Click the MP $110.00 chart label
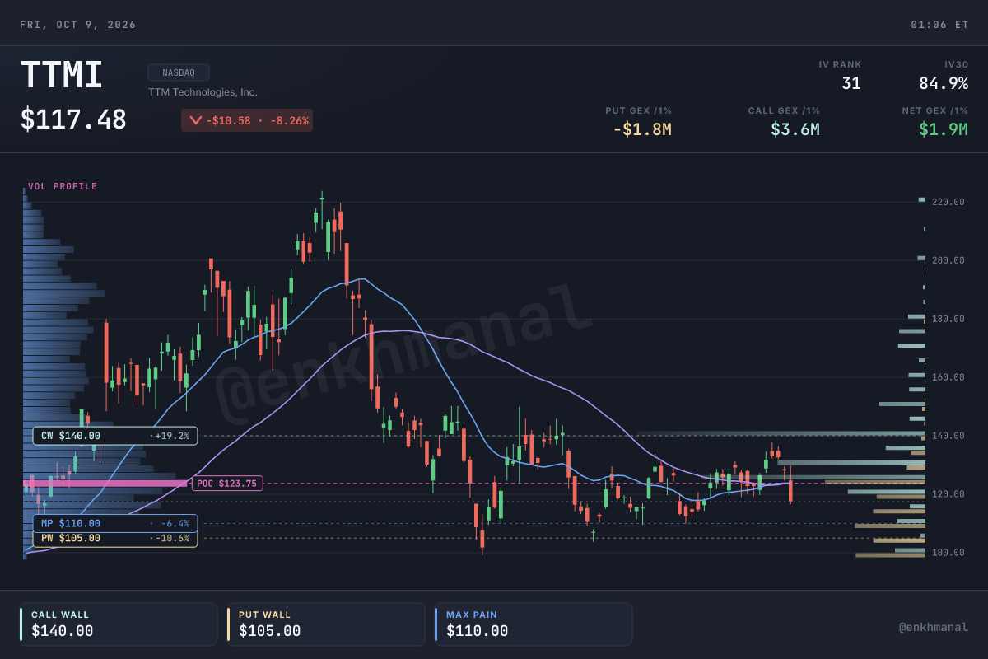The image size is (988, 659). coord(115,523)
